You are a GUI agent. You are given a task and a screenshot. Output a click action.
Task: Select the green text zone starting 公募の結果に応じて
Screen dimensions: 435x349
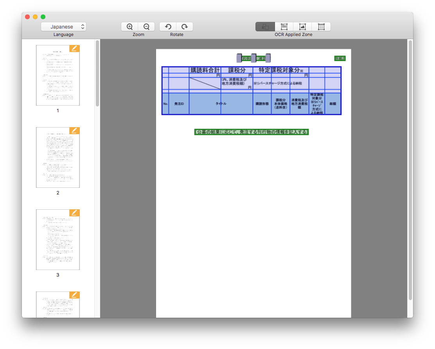point(252,132)
